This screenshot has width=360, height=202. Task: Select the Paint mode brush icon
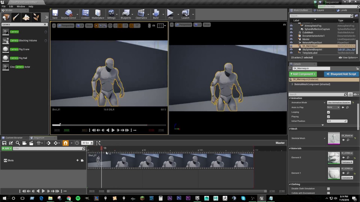point(16,17)
